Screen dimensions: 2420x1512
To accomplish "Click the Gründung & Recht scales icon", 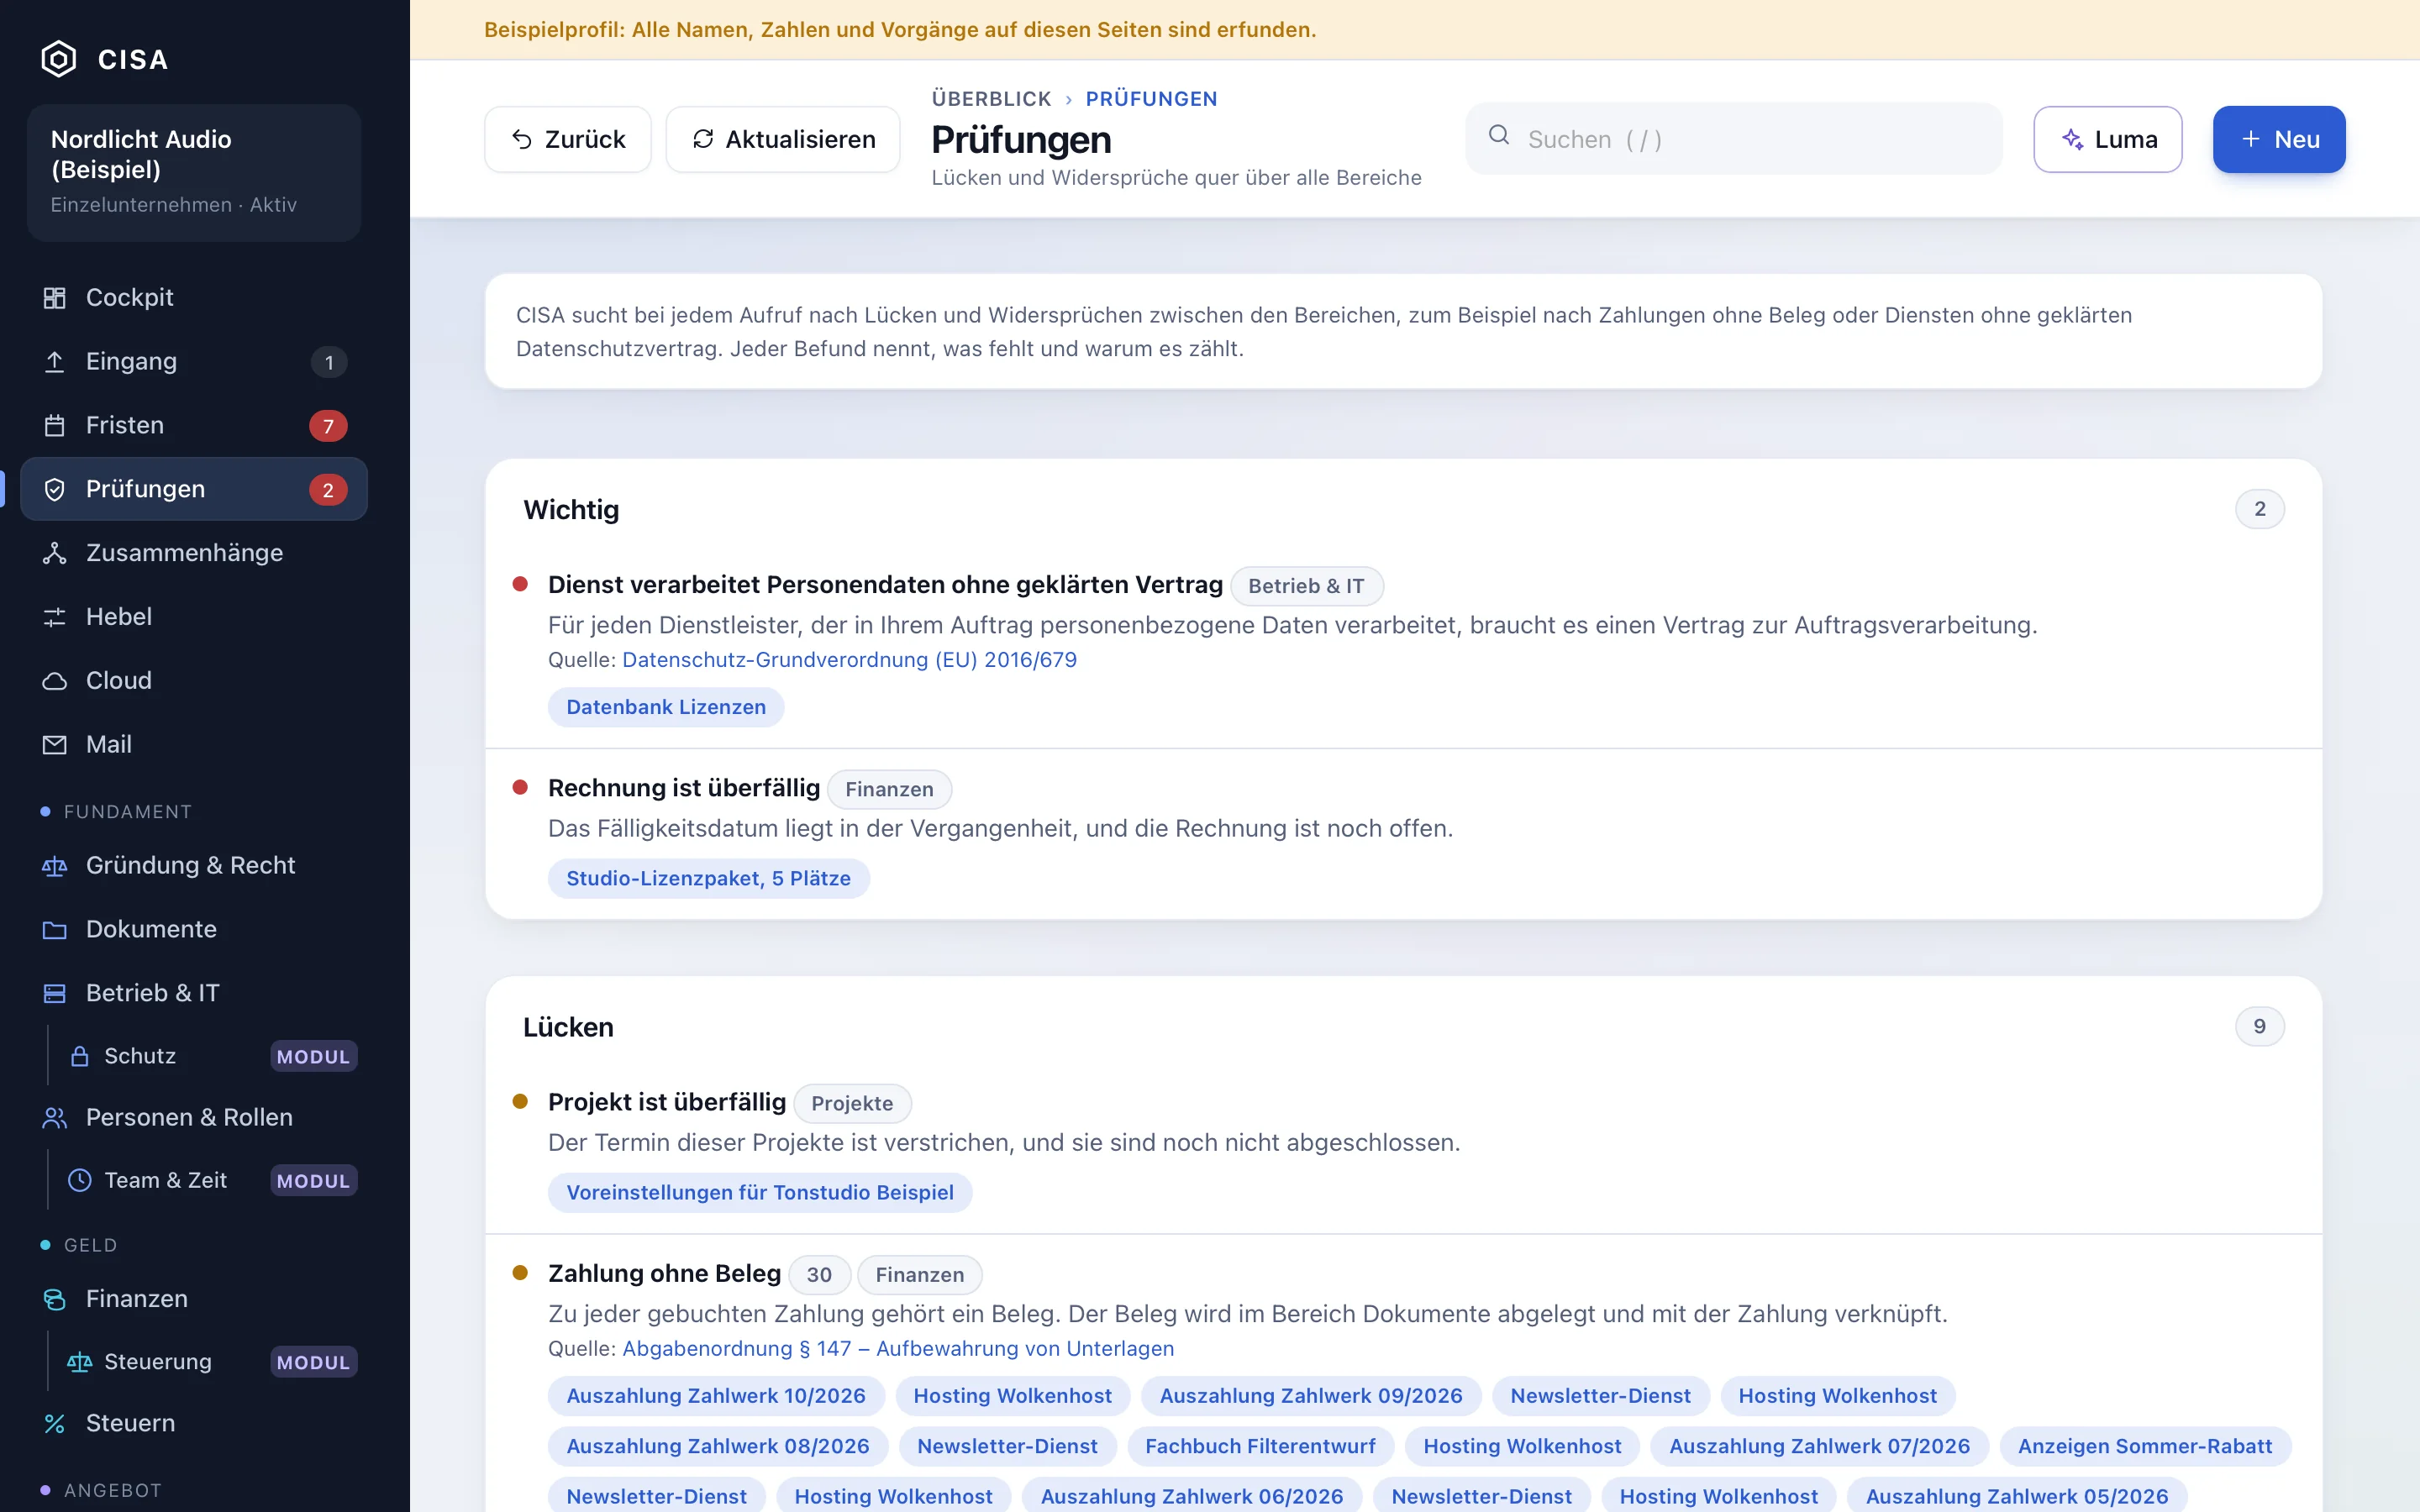I will coord(55,866).
